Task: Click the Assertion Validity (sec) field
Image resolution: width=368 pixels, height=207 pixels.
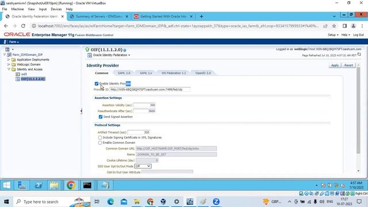Action: pyautogui.click(x=144, y=105)
